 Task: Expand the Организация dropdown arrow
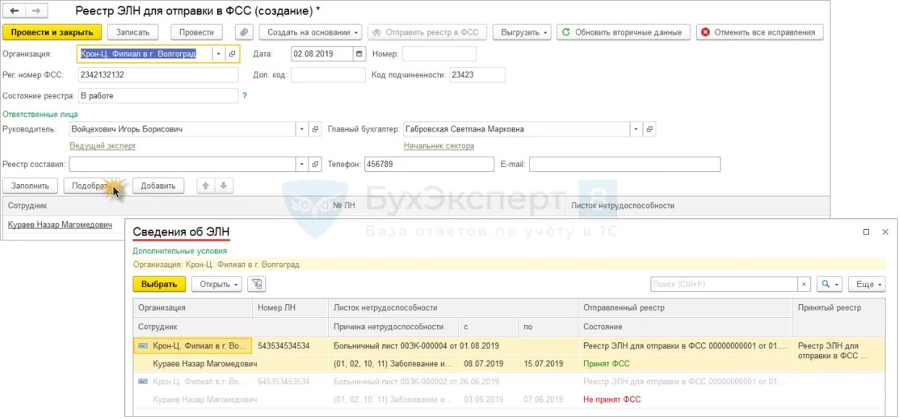tap(218, 54)
